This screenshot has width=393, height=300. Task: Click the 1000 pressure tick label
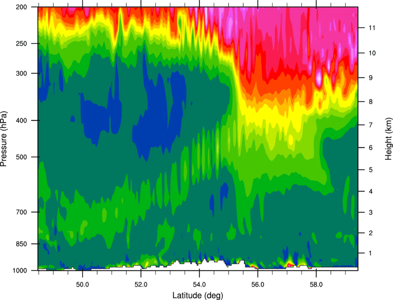click(20, 270)
